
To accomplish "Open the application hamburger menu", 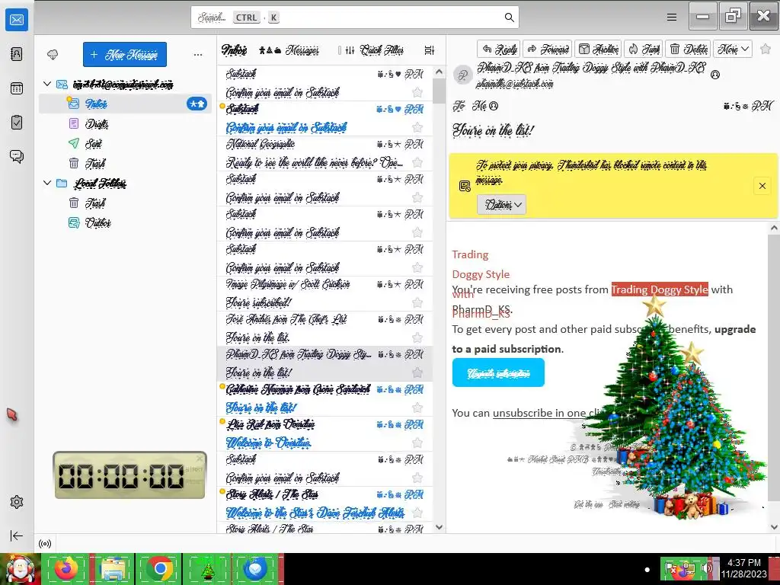I will [x=672, y=18].
